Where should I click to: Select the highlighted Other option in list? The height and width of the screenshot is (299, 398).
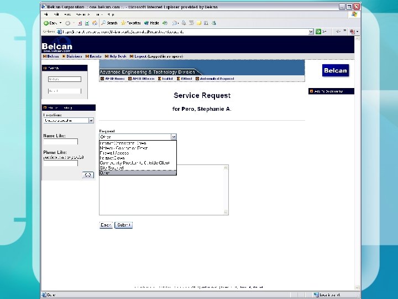138,173
